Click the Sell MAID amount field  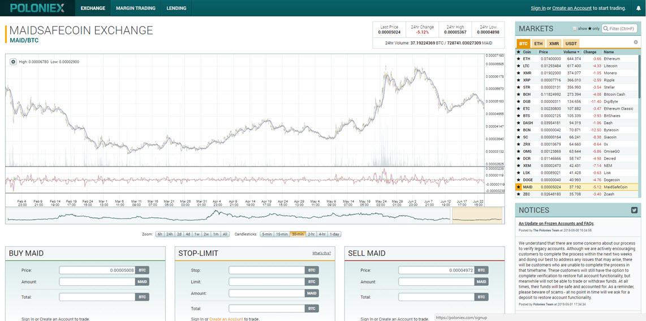coord(436,282)
